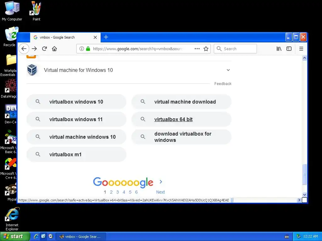
Task: Select Recycle Bin desktop icon
Action: [10, 36]
